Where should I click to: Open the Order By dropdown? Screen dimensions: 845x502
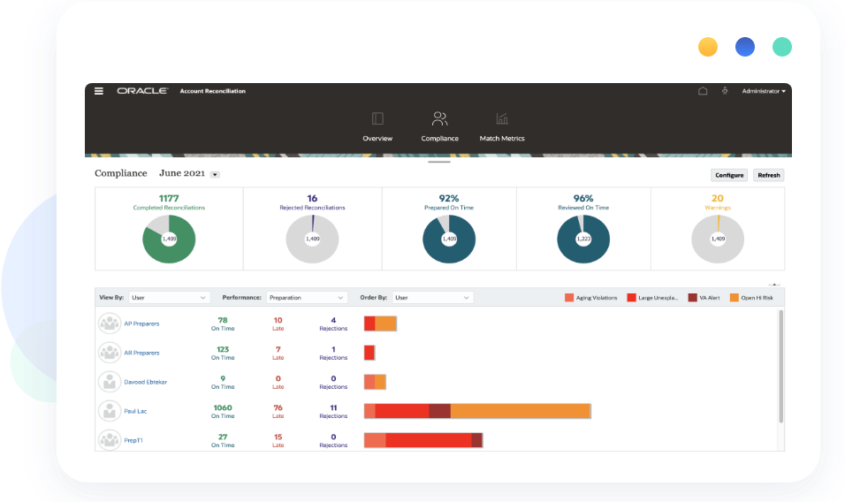(x=432, y=298)
